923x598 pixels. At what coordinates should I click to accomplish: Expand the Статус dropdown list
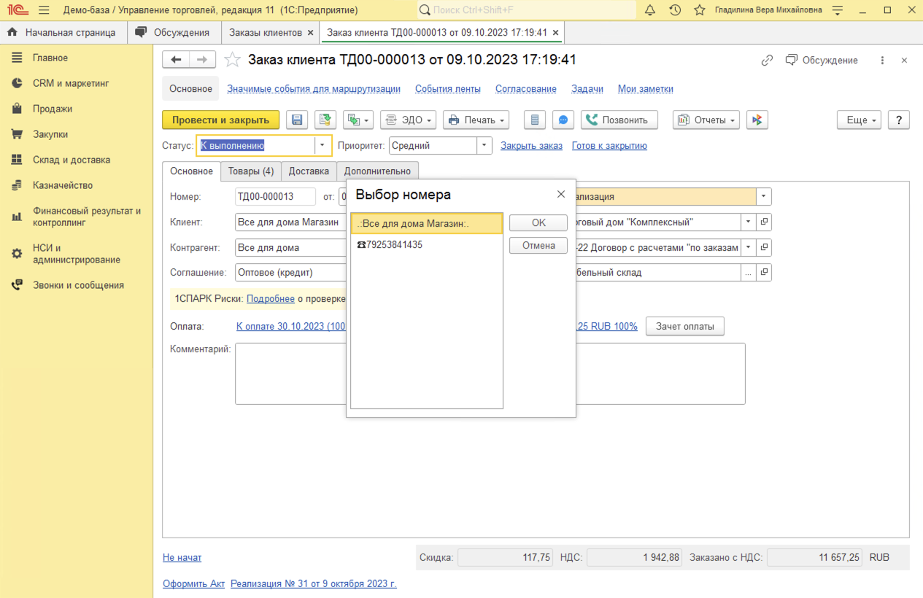(323, 145)
